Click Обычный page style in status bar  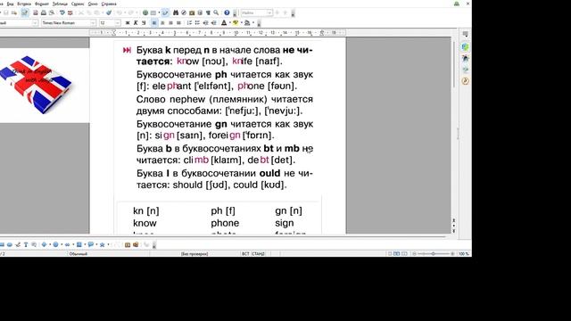point(78,253)
